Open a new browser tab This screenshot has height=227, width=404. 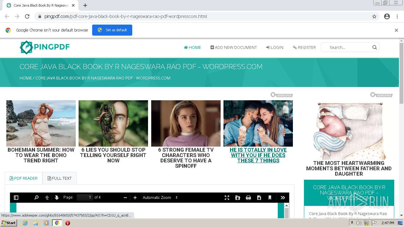pyautogui.click(x=85, y=5)
